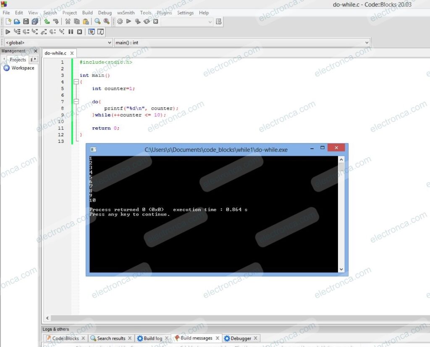Click the Build gear icon
Screen dimensions: 430x347
[x=120, y=21]
